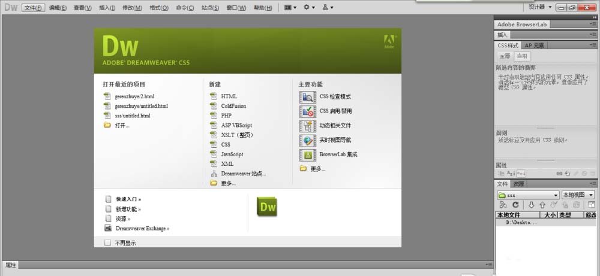600x276 pixels.
Task: Click the 动态相关文件 feature icon
Action: point(308,126)
